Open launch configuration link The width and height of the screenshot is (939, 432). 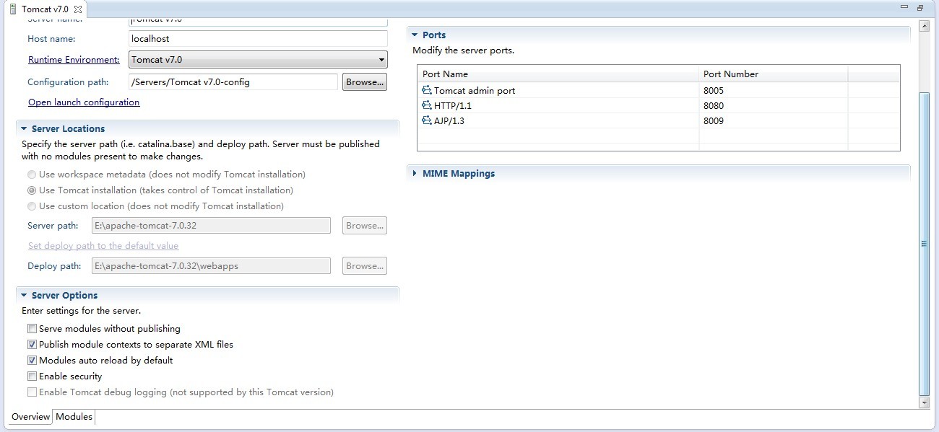(83, 102)
